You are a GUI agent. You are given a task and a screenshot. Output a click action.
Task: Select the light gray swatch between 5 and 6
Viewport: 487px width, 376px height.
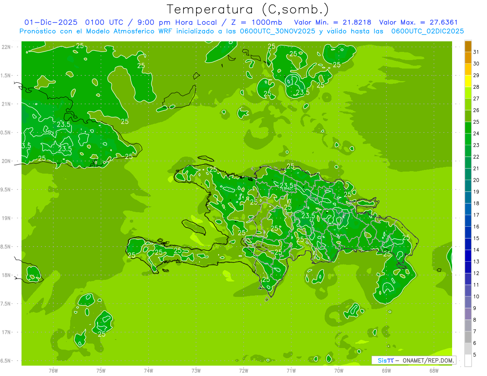click(468, 349)
